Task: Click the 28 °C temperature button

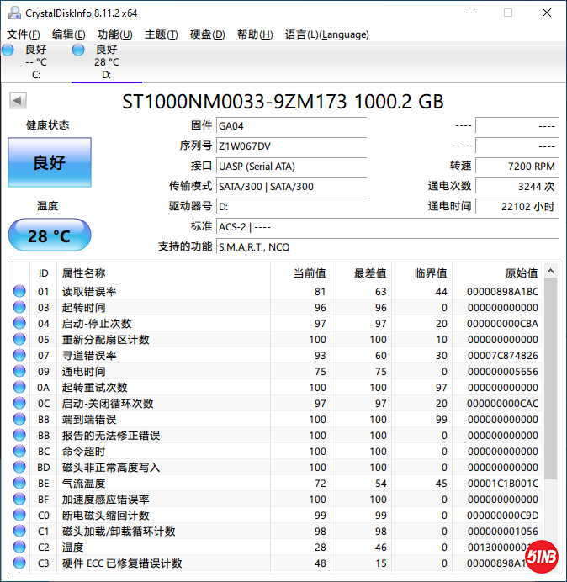Action: [x=49, y=235]
